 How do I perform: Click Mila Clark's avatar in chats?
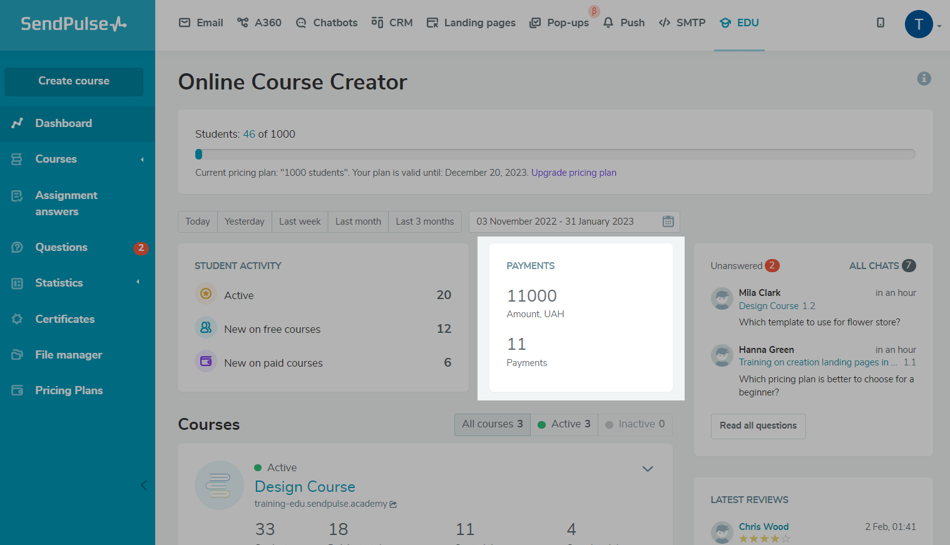click(x=722, y=298)
